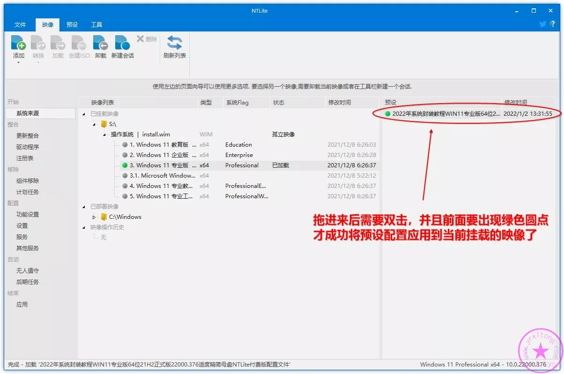This screenshot has height=374, width=564.
Task: Open the 工具 (Tools) tab
Action: point(96,25)
